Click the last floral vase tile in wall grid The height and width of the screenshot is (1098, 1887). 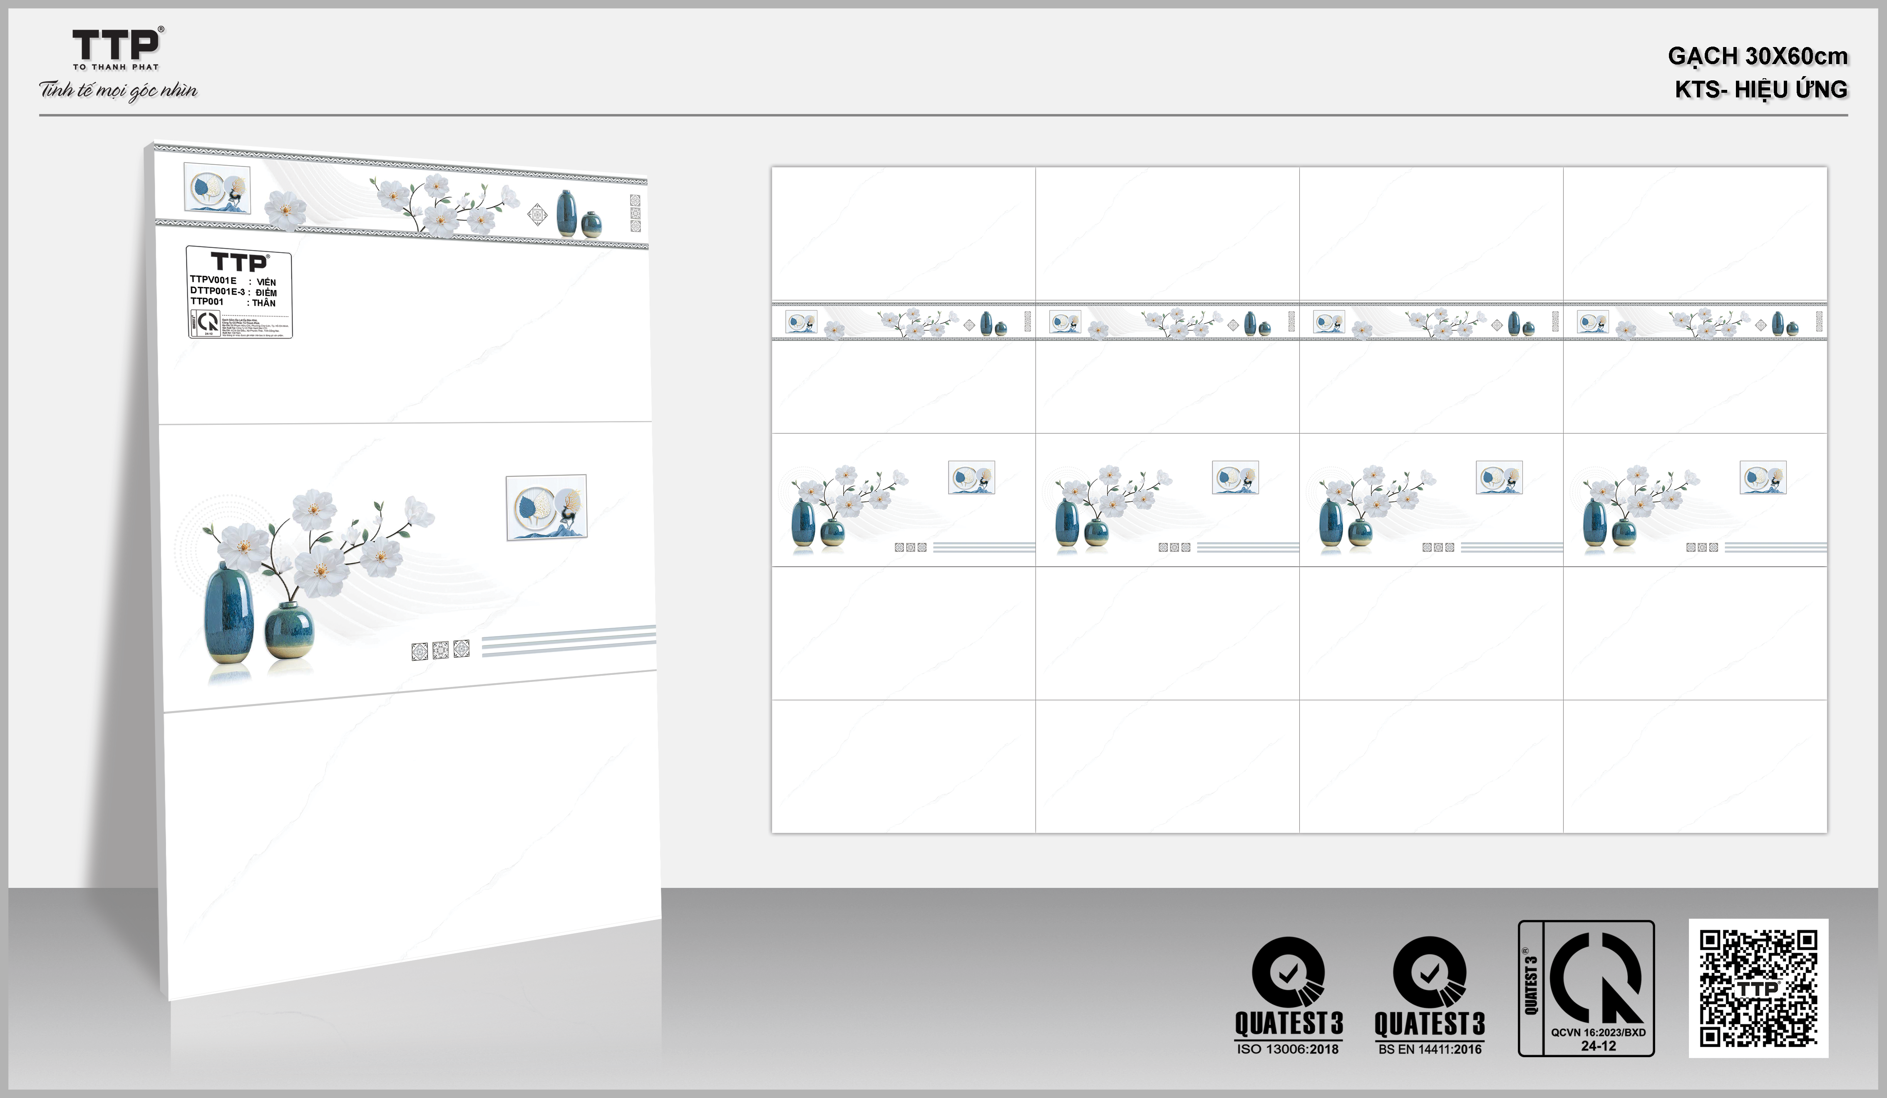1695,500
